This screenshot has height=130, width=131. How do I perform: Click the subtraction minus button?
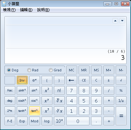click(x=109, y=111)
